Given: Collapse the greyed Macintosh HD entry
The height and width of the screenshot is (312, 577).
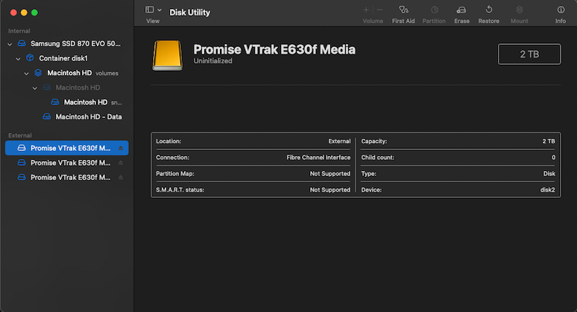Looking at the screenshot, I should coord(34,88).
